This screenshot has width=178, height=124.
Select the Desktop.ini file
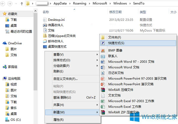tap(56, 19)
